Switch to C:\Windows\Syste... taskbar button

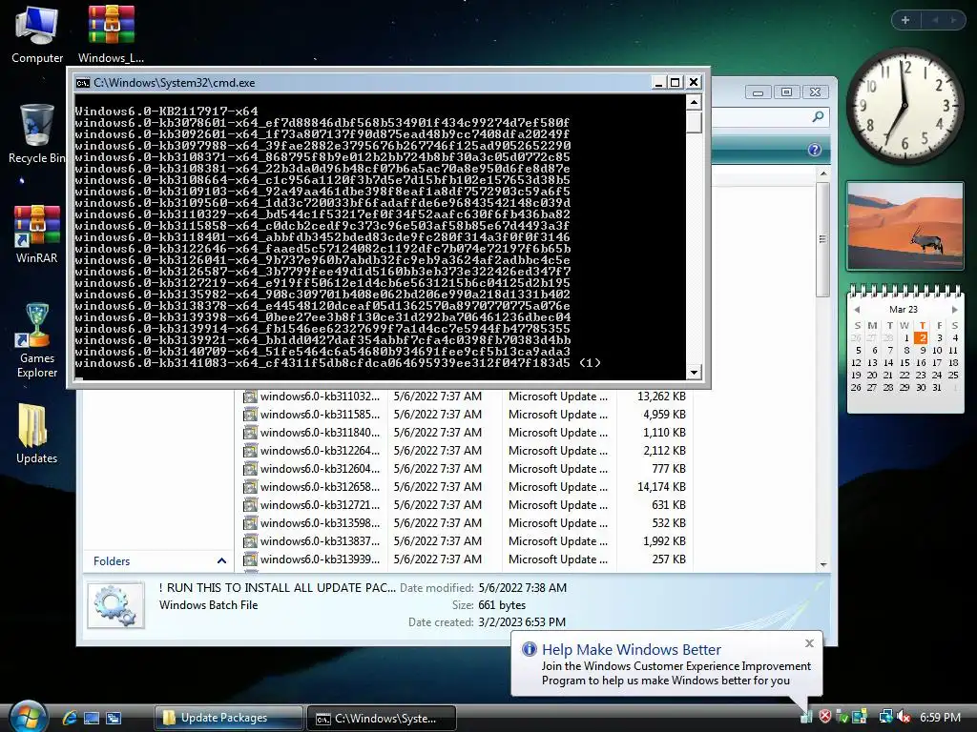(x=382, y=719)
